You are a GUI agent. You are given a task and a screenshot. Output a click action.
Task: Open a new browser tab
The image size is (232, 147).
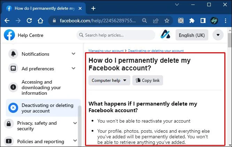click(93, 8)
